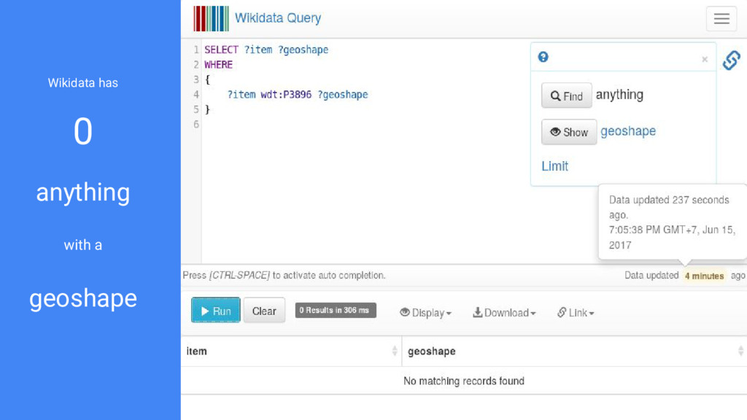Run the SPARQL query
This screenshot has width=747, height=420.
[x=216, y=311]
